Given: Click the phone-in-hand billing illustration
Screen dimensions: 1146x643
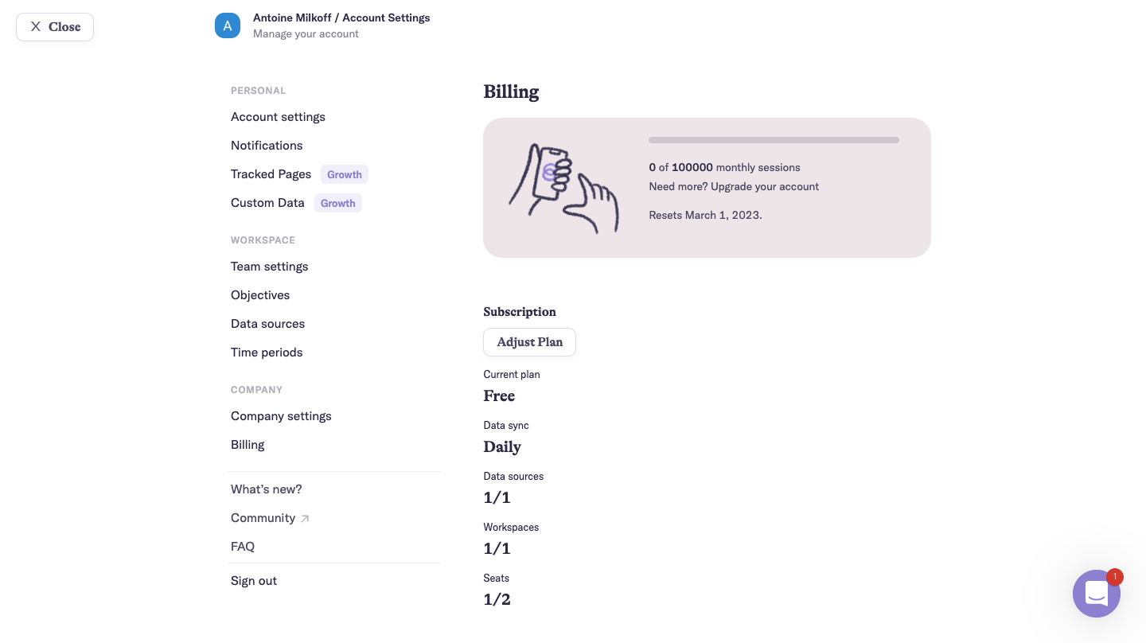Looking at the screenshot, I should pos(563,188).
